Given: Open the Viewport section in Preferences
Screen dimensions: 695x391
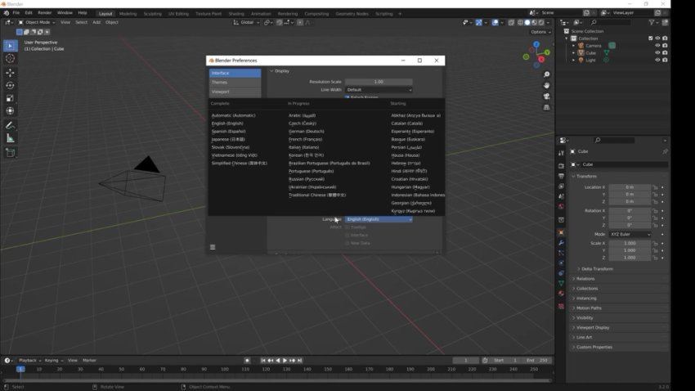Looking at the screenshot, I should click(235, 92).
